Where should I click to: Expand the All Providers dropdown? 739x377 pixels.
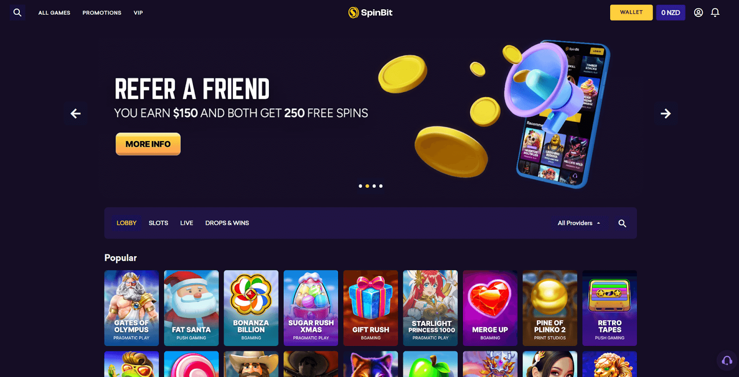[x=579, y=223]
